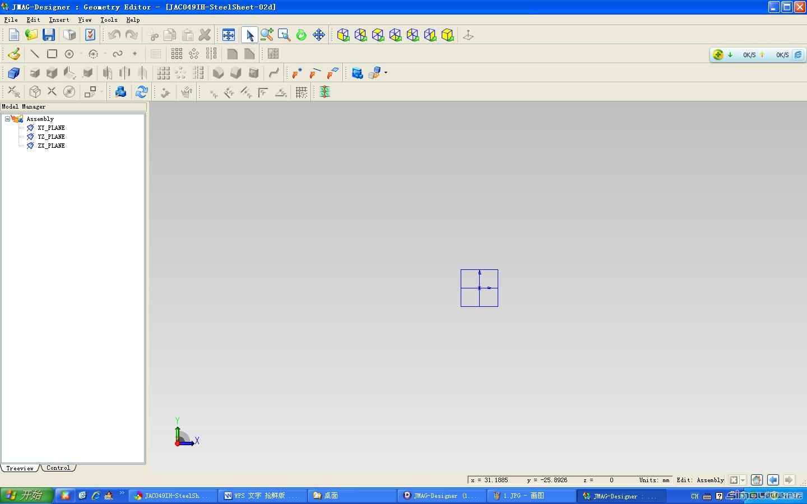Switch to solid yellow isometric cube view
This screenshot has height=504, width=807.
point(447,35)
